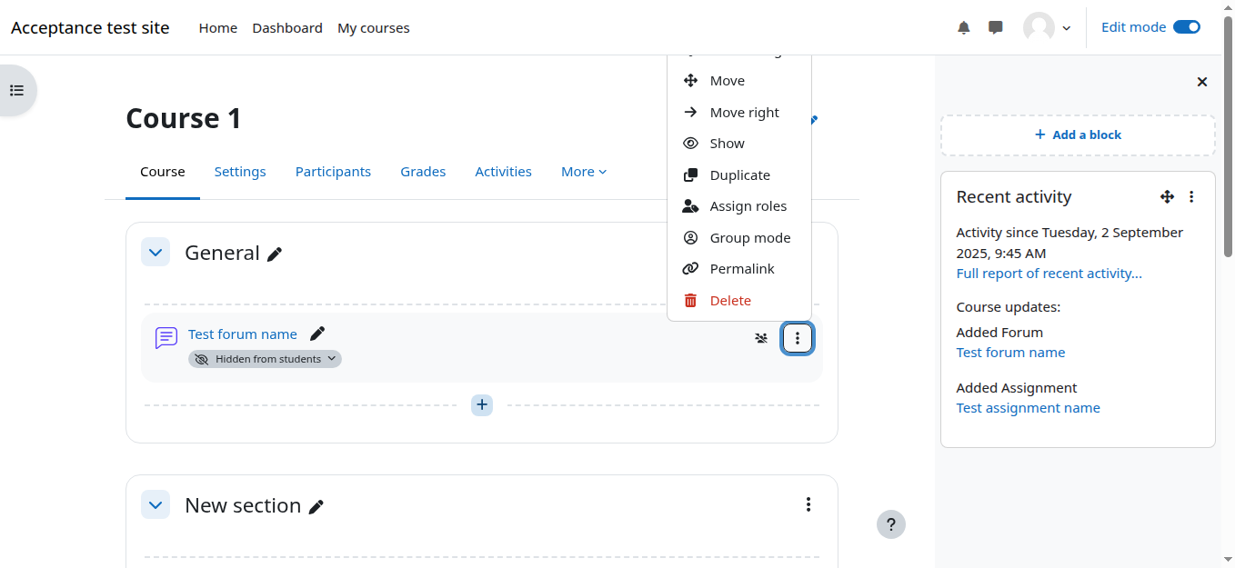Open the messaging chat bubble icon
This screenshot has width=1235, height=568.
click(996, 27)
